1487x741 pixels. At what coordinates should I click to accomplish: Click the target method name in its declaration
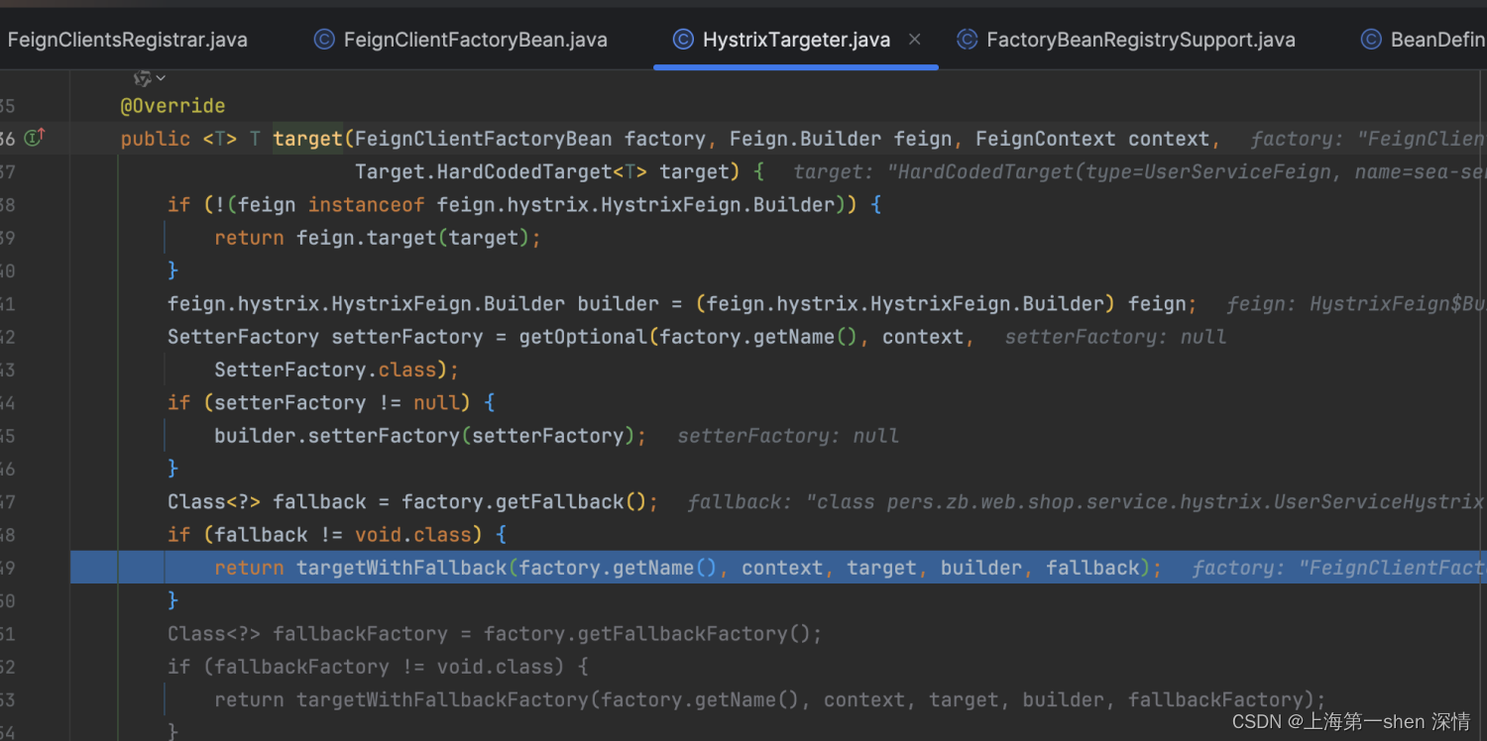pos(307,139)
